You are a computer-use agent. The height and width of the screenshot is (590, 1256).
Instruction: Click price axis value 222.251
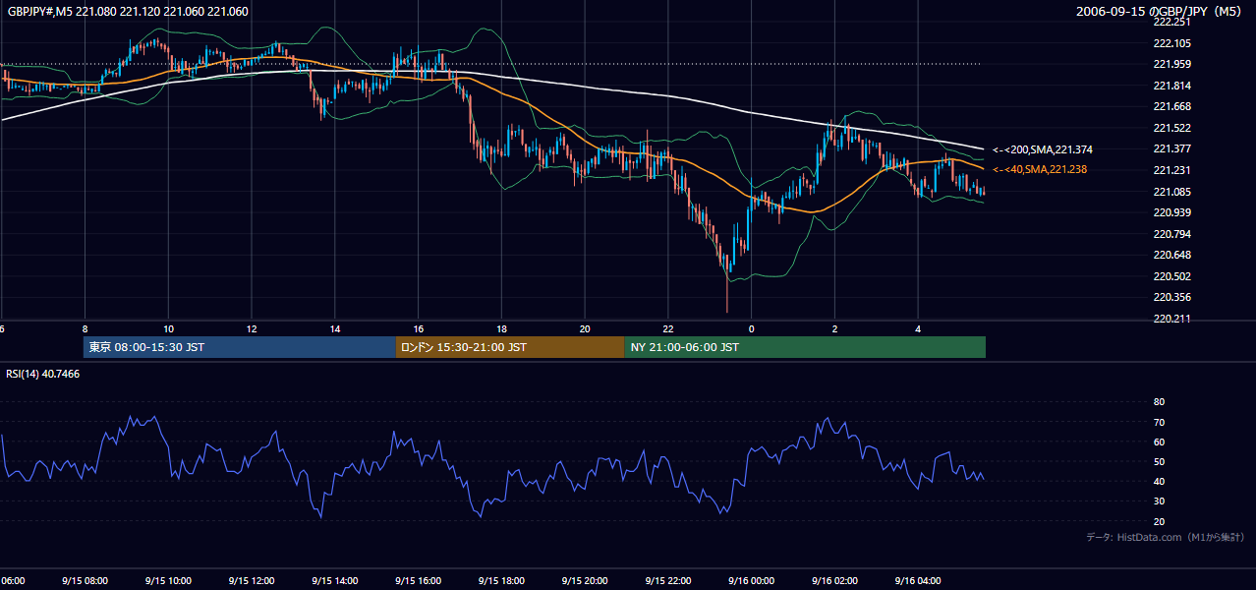pos(1172,22)
